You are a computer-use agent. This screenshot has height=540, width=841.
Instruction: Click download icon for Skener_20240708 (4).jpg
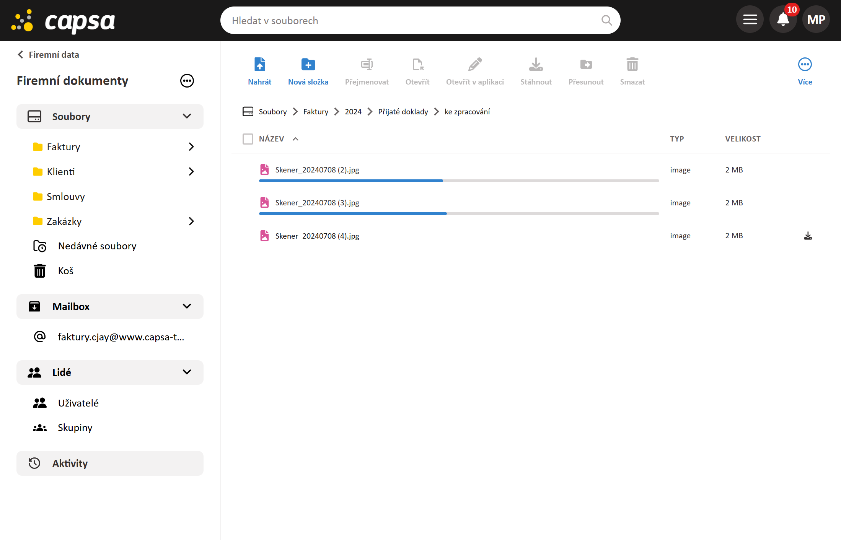pos(808,236)
